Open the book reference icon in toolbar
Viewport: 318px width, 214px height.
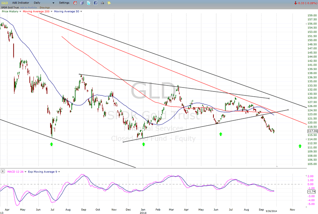82,3
